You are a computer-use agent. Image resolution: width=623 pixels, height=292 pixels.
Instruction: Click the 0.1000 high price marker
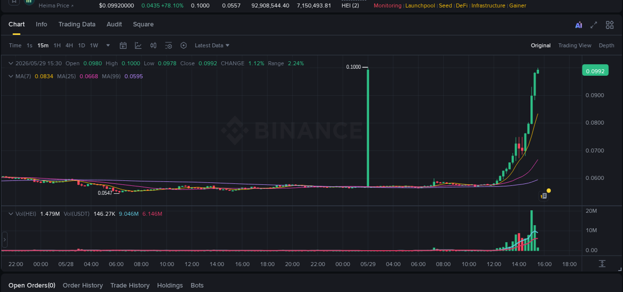tap(353, 67)
